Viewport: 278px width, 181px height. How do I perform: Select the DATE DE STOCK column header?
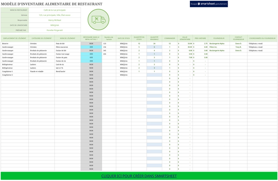124,38
